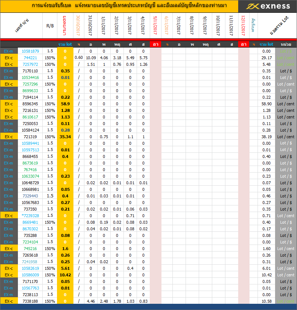Click account number 7338188
This screenshot has height=310, width=297.
(30, 301)
